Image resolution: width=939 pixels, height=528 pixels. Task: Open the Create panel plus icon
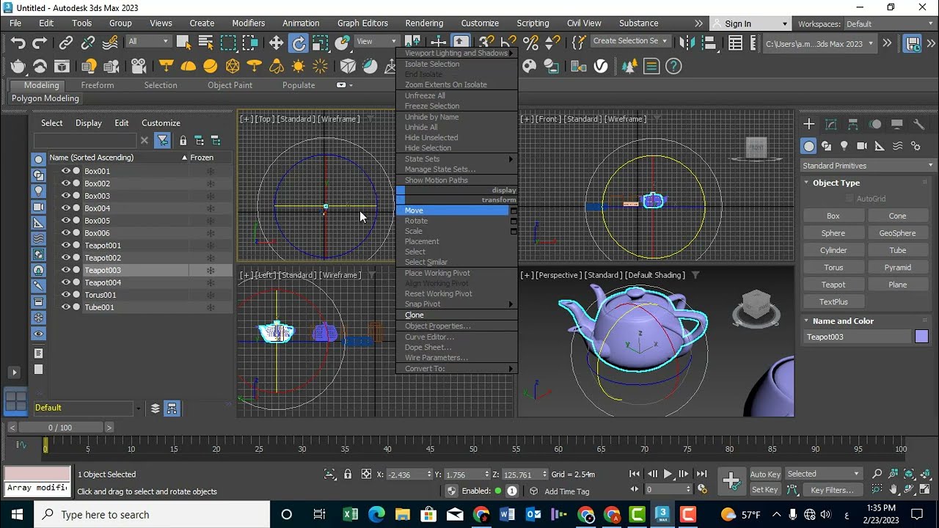808,125
